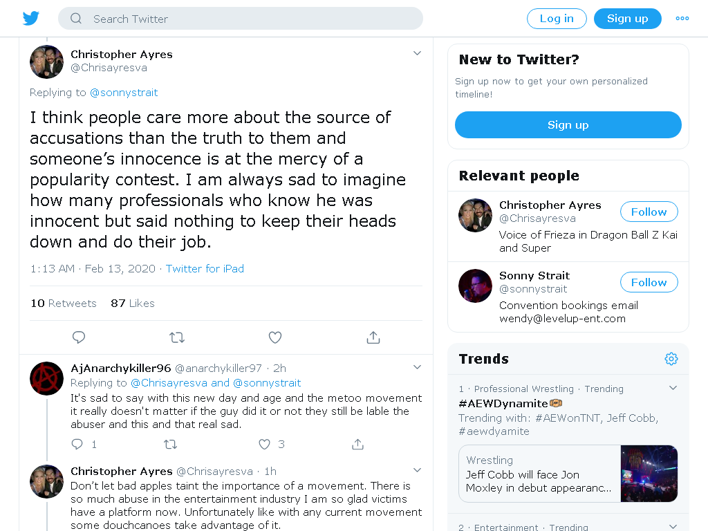
Task: Share AjAnarchykiller96's reply
Action: pos(357,445)
